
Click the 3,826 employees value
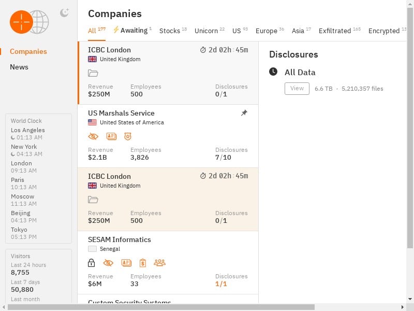[x=140, y=158]
